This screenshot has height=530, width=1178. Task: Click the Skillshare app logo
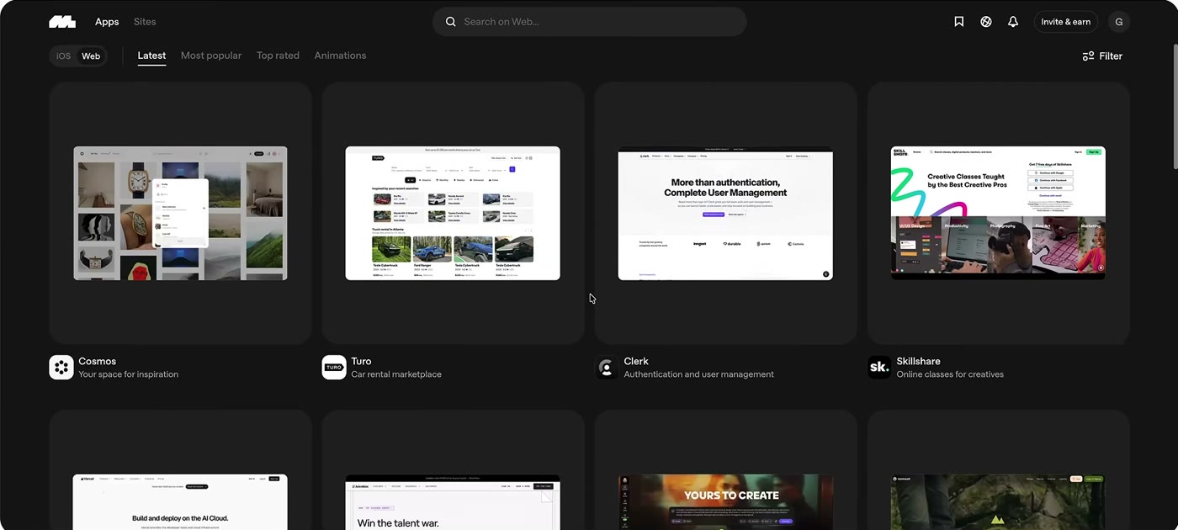coord(879,368)
